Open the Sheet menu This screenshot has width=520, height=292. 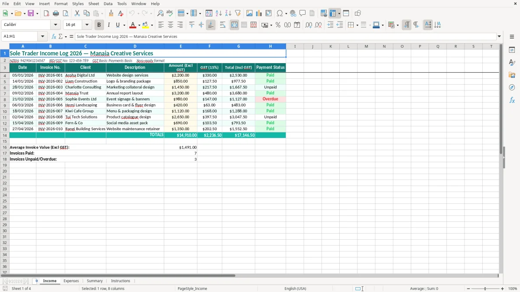94,3
